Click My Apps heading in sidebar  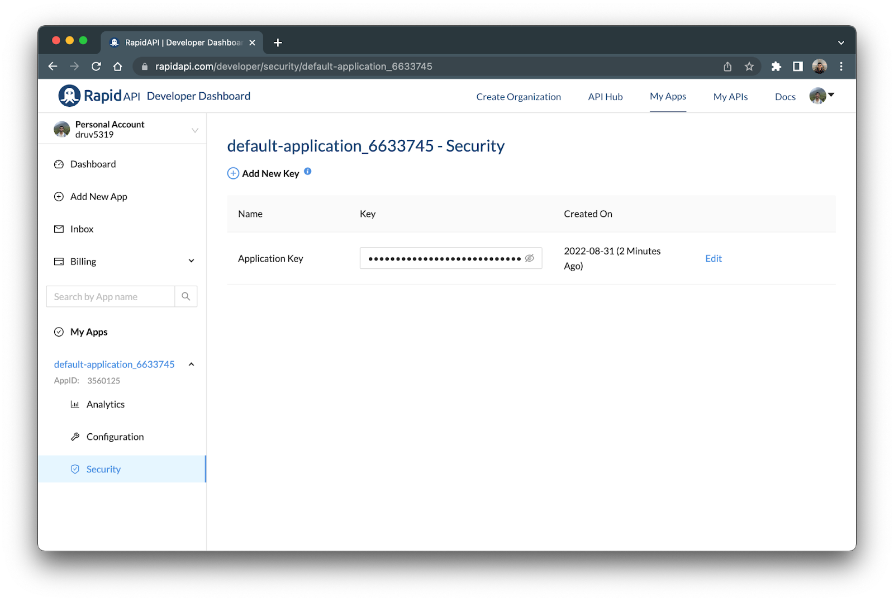[89, 332]
